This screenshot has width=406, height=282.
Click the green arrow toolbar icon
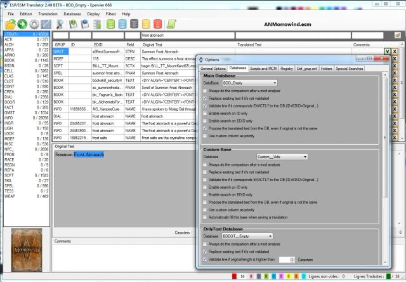[x=22, y=24]
